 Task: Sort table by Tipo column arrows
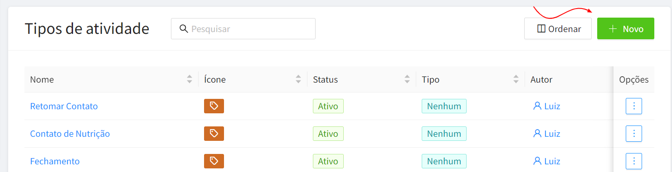click(516, 79)
